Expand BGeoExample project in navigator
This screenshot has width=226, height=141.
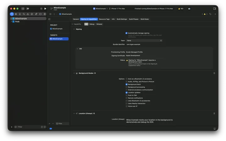pyautogui.click(x=11, y=18)
